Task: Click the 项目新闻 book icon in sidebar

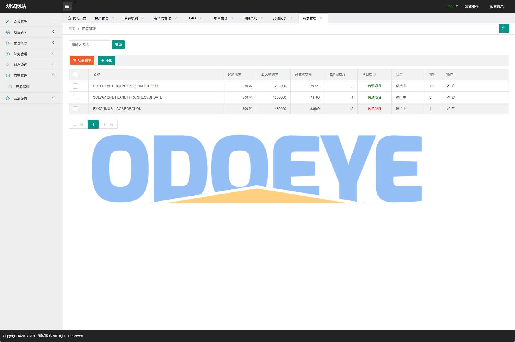Action: point(8,32)
